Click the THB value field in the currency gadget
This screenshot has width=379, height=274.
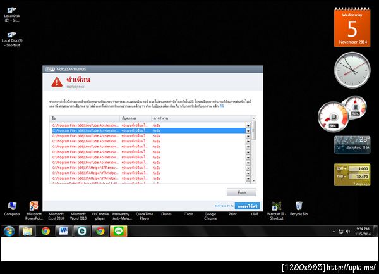(358, 177)
